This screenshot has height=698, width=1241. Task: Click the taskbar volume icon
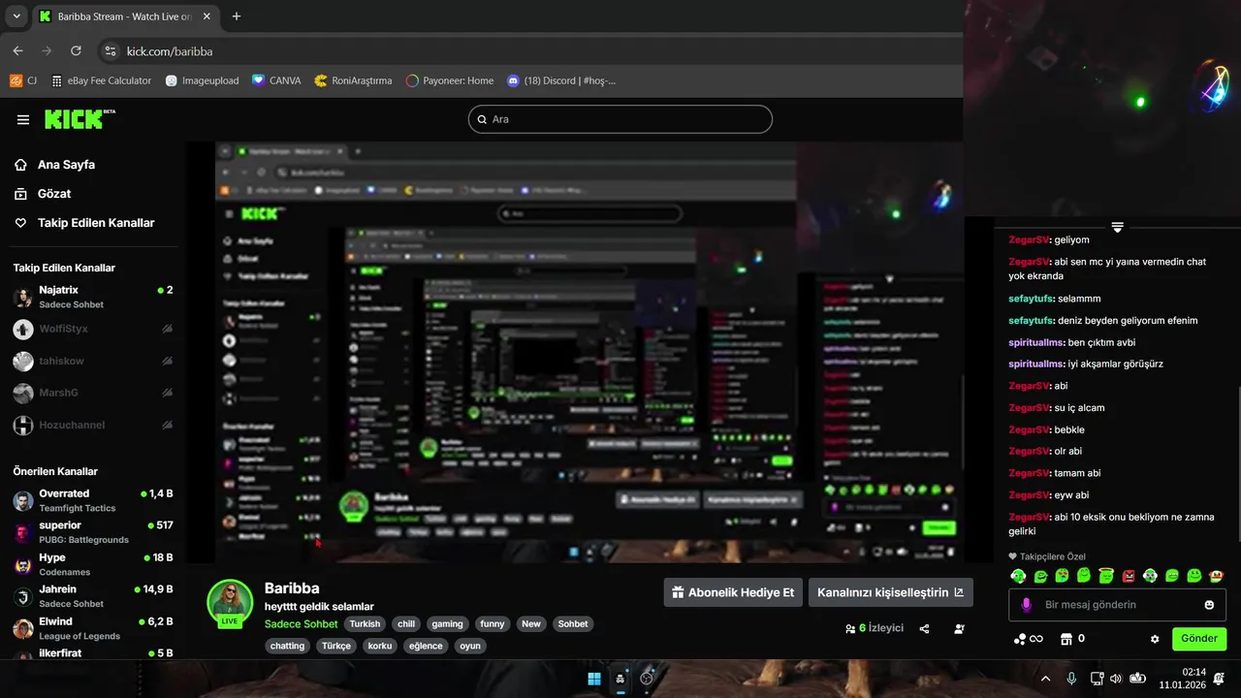tap(1116, 679)
